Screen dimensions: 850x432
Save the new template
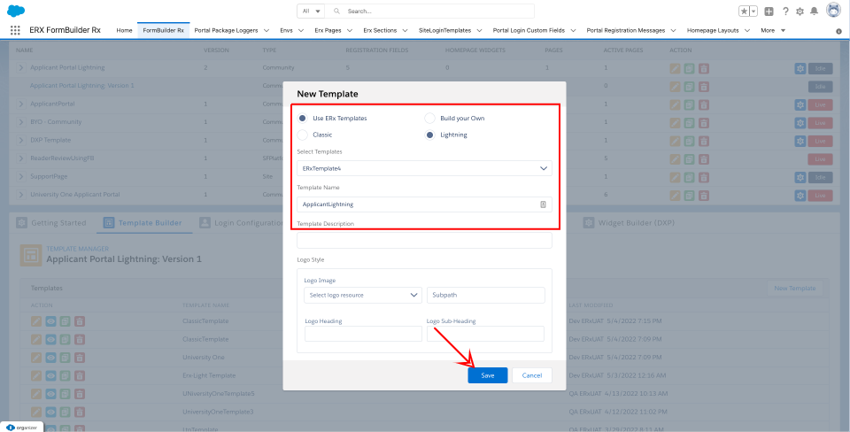pyautogui.click(x=488, y=375)
